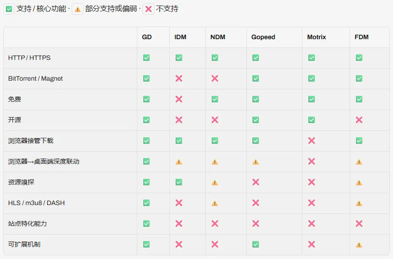Click the FDM warning in the 可扩展机制 row

[359, 245]
